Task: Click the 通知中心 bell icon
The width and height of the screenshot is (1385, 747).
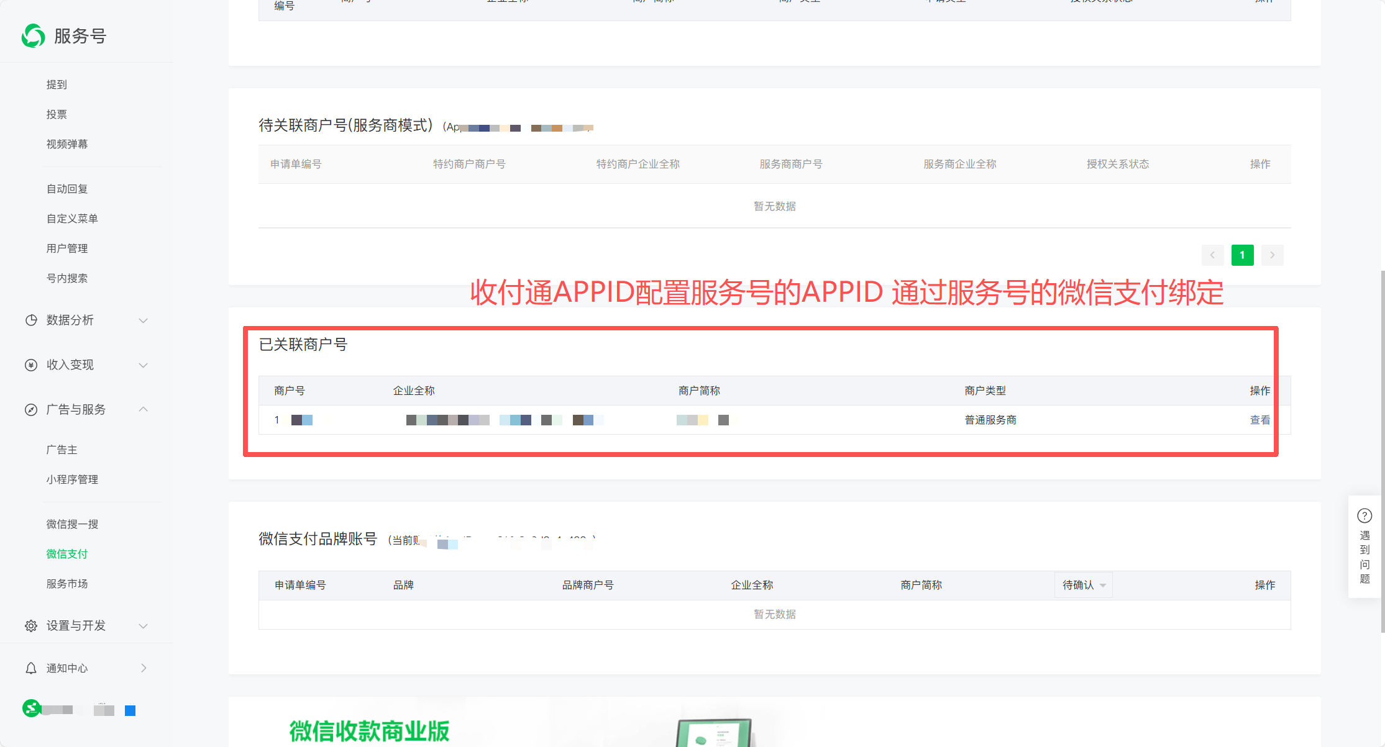Action: (x=31, y=668)
